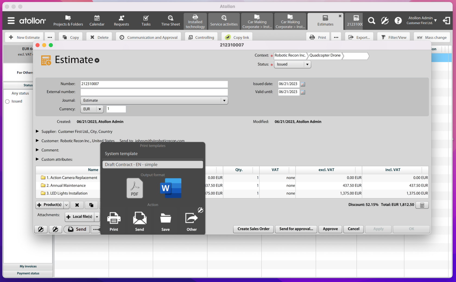456x282 pixels.
Task: Open the Journal Estimate dropdown
Action: click(x=154, y=101)
